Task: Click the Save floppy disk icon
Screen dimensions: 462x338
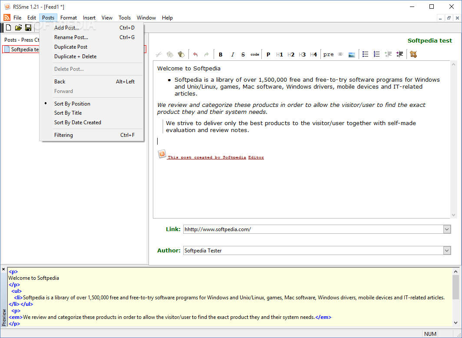Action: coord(28,28)
